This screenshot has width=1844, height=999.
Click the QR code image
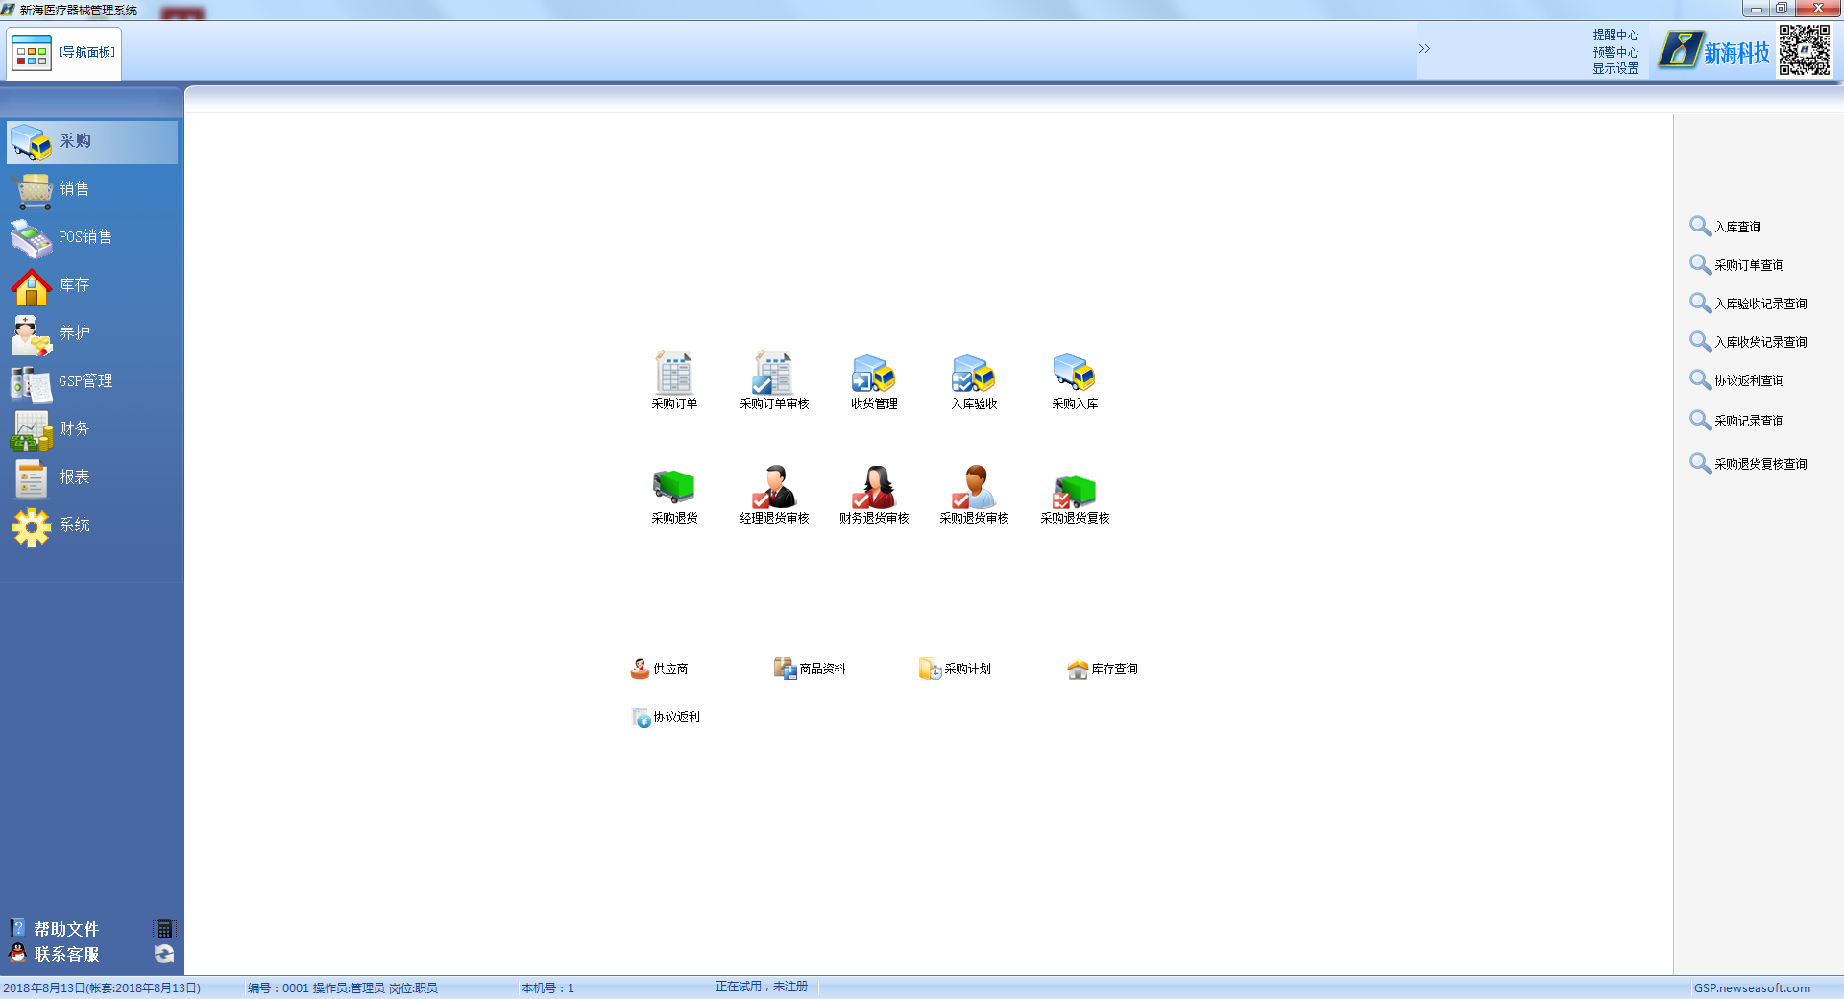tap(1805, 51)
